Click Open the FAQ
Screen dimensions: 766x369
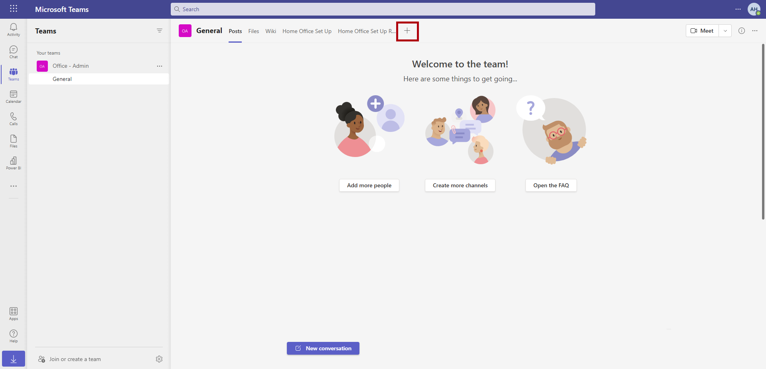click(551, 185)
